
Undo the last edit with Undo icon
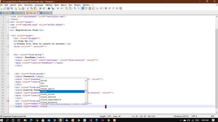click(x=40, y=8)
